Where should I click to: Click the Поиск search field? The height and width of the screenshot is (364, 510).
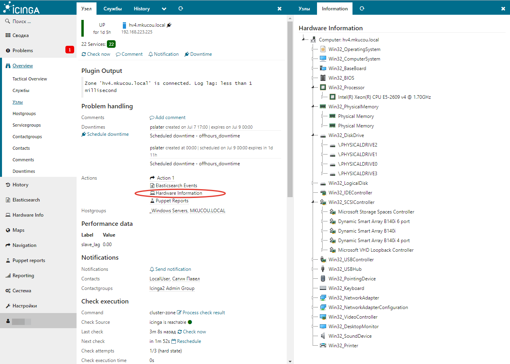click(x=40, y=22)
